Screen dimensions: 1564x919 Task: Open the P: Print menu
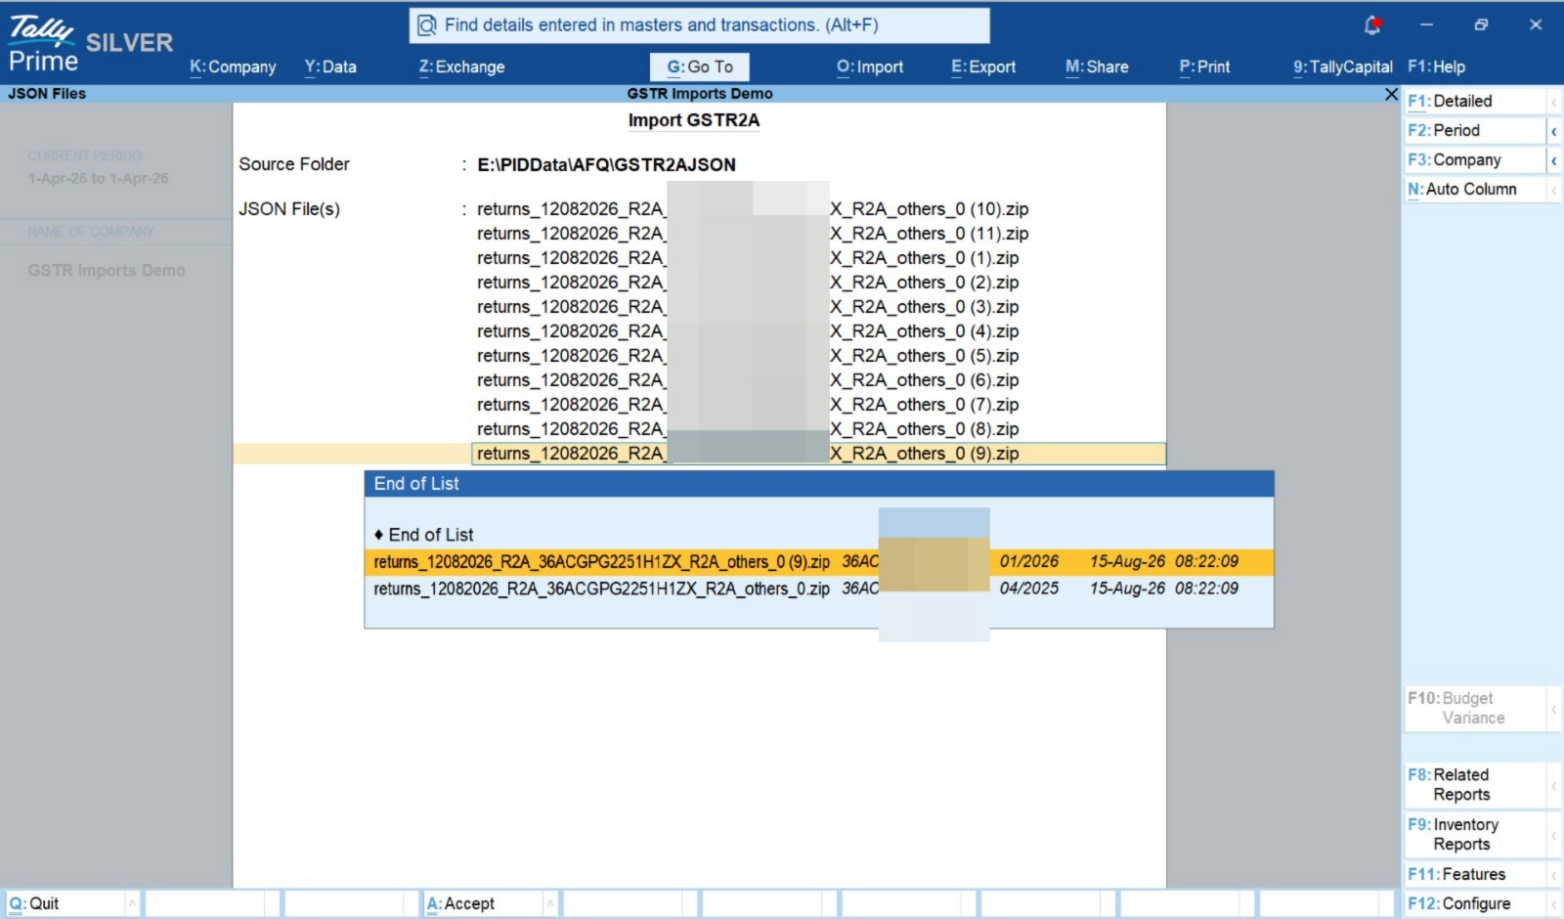(x=1204, y=66)
